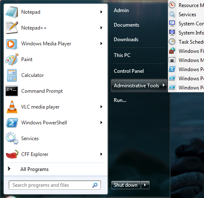This screenshot has height=198, width=204.
Task: Click the System Configuration monitor icon
Action: [172, 23]
